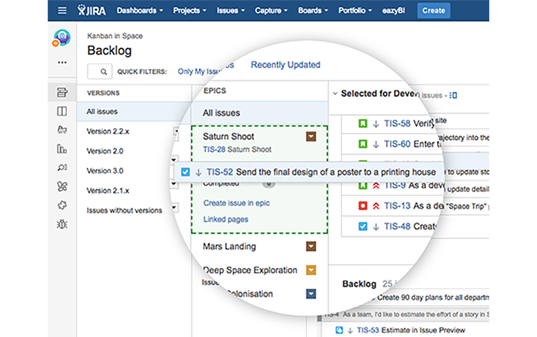Image resolution: width=537 pixels, height=337 pixels.
Task: Click the checkbox icon on dragged TIS-52 card
Action: (x=185, y=172)
